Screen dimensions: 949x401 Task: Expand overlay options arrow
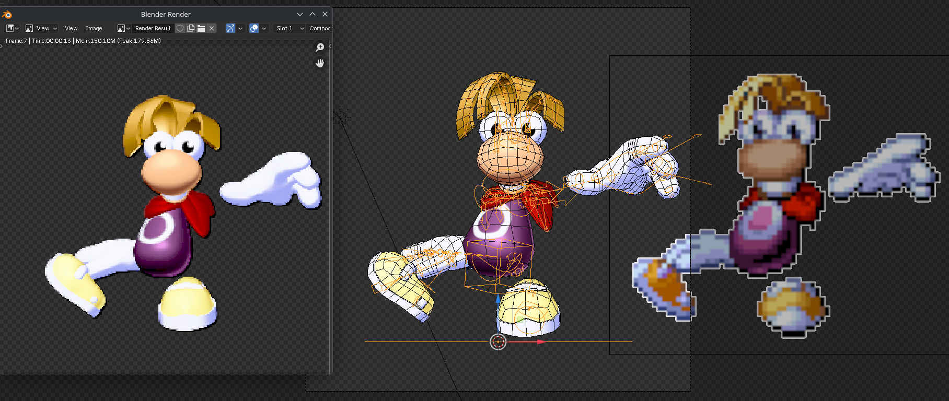[264, 28]
